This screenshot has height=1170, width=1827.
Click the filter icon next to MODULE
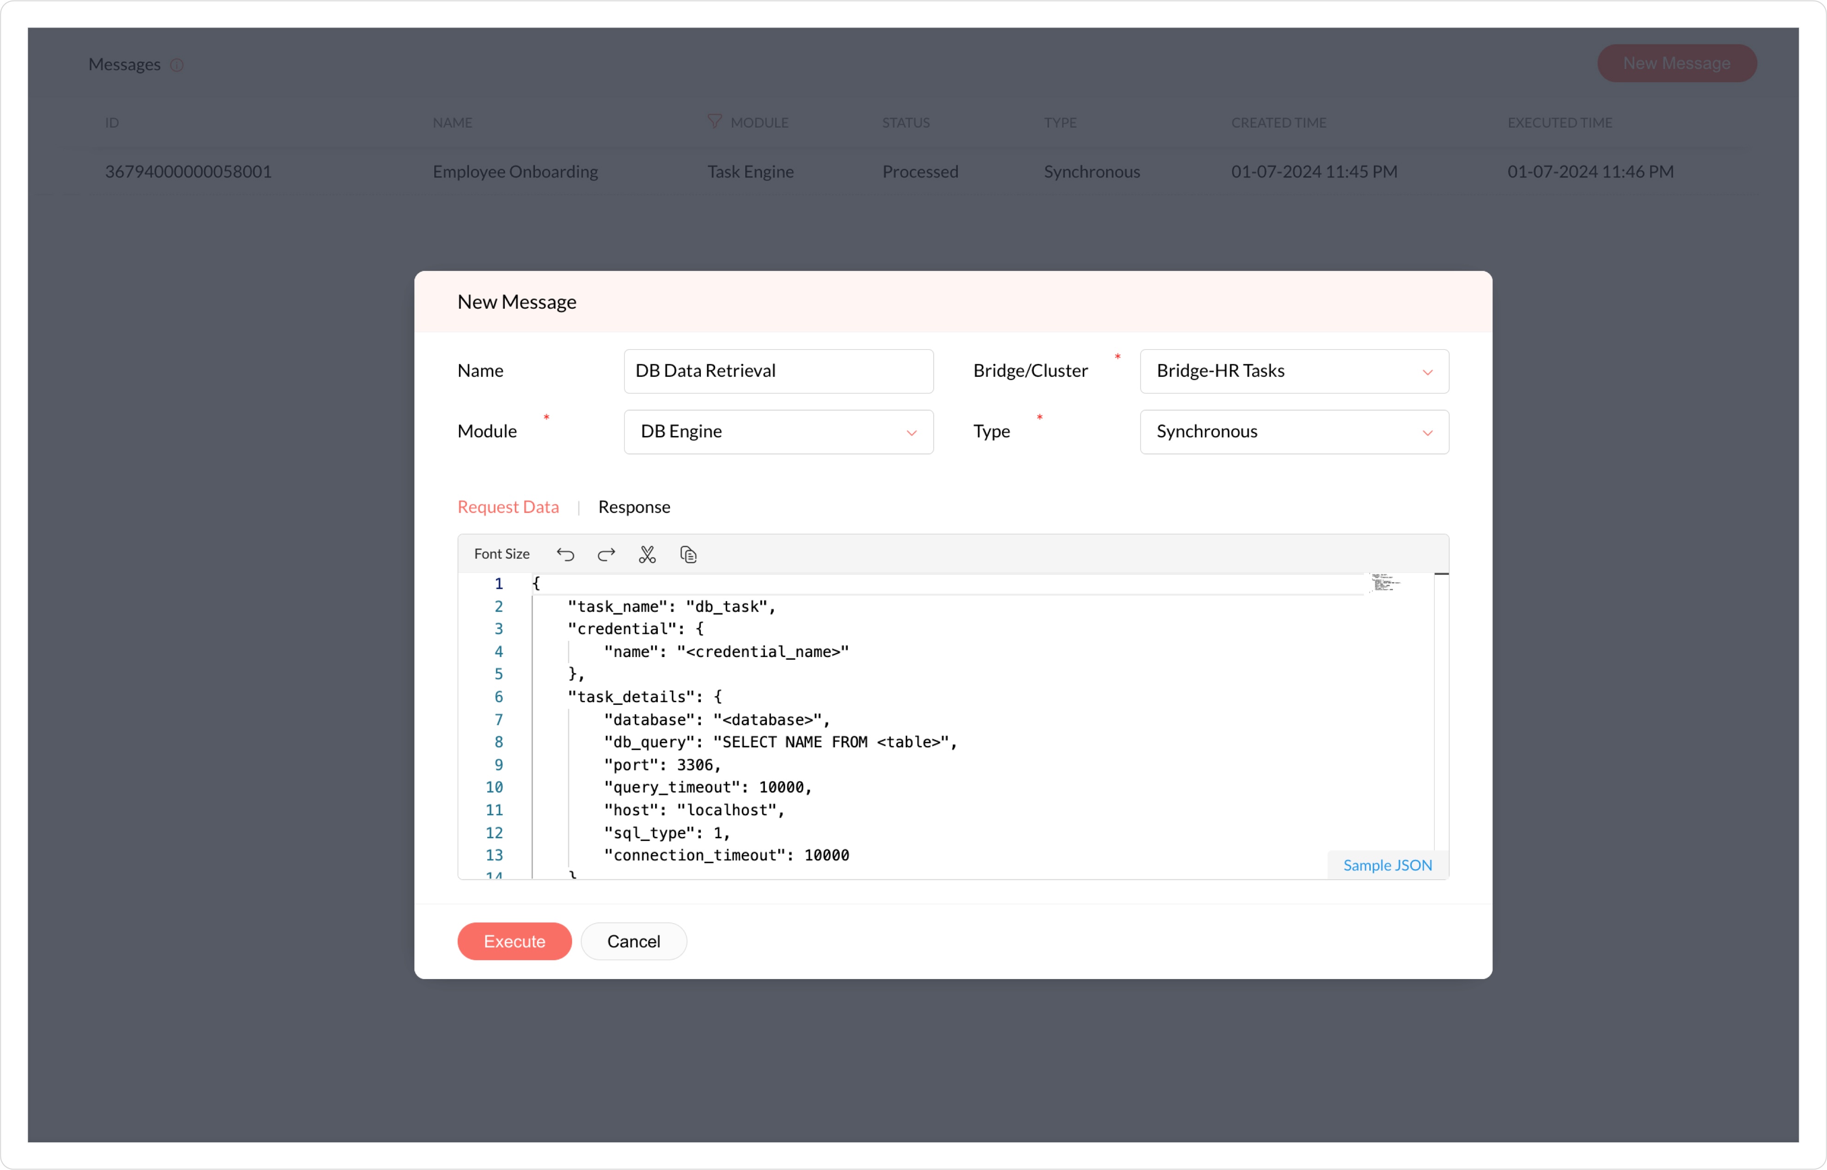point(714,121)
